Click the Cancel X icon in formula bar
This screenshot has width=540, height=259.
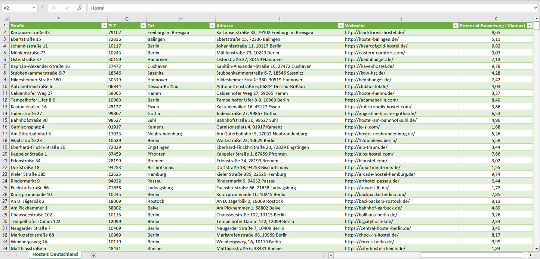coord(54,8)
